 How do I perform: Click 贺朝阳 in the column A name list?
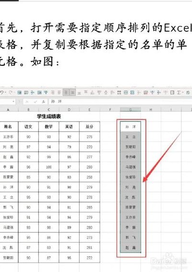pyautogui.click(x=8, y=258)
